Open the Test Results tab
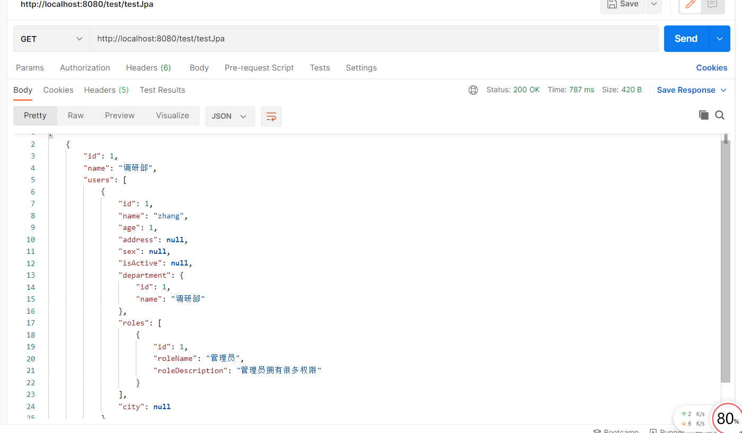The width and height of the screenshot is (742, 433). coord(162,90)
